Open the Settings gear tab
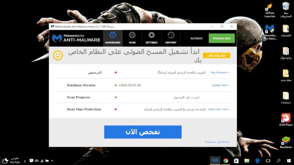Image resolution: width=294 pixels, height=165 pixels. pyautogui.click(x=151, y=38)
